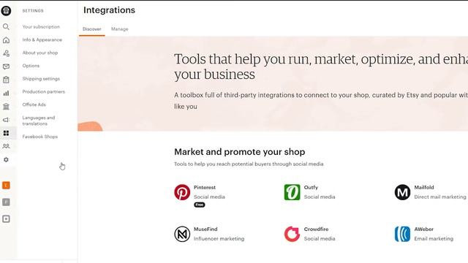Open the Messages envelope icon
This screenshot has height=263, width=468.
tap(6, 66)
